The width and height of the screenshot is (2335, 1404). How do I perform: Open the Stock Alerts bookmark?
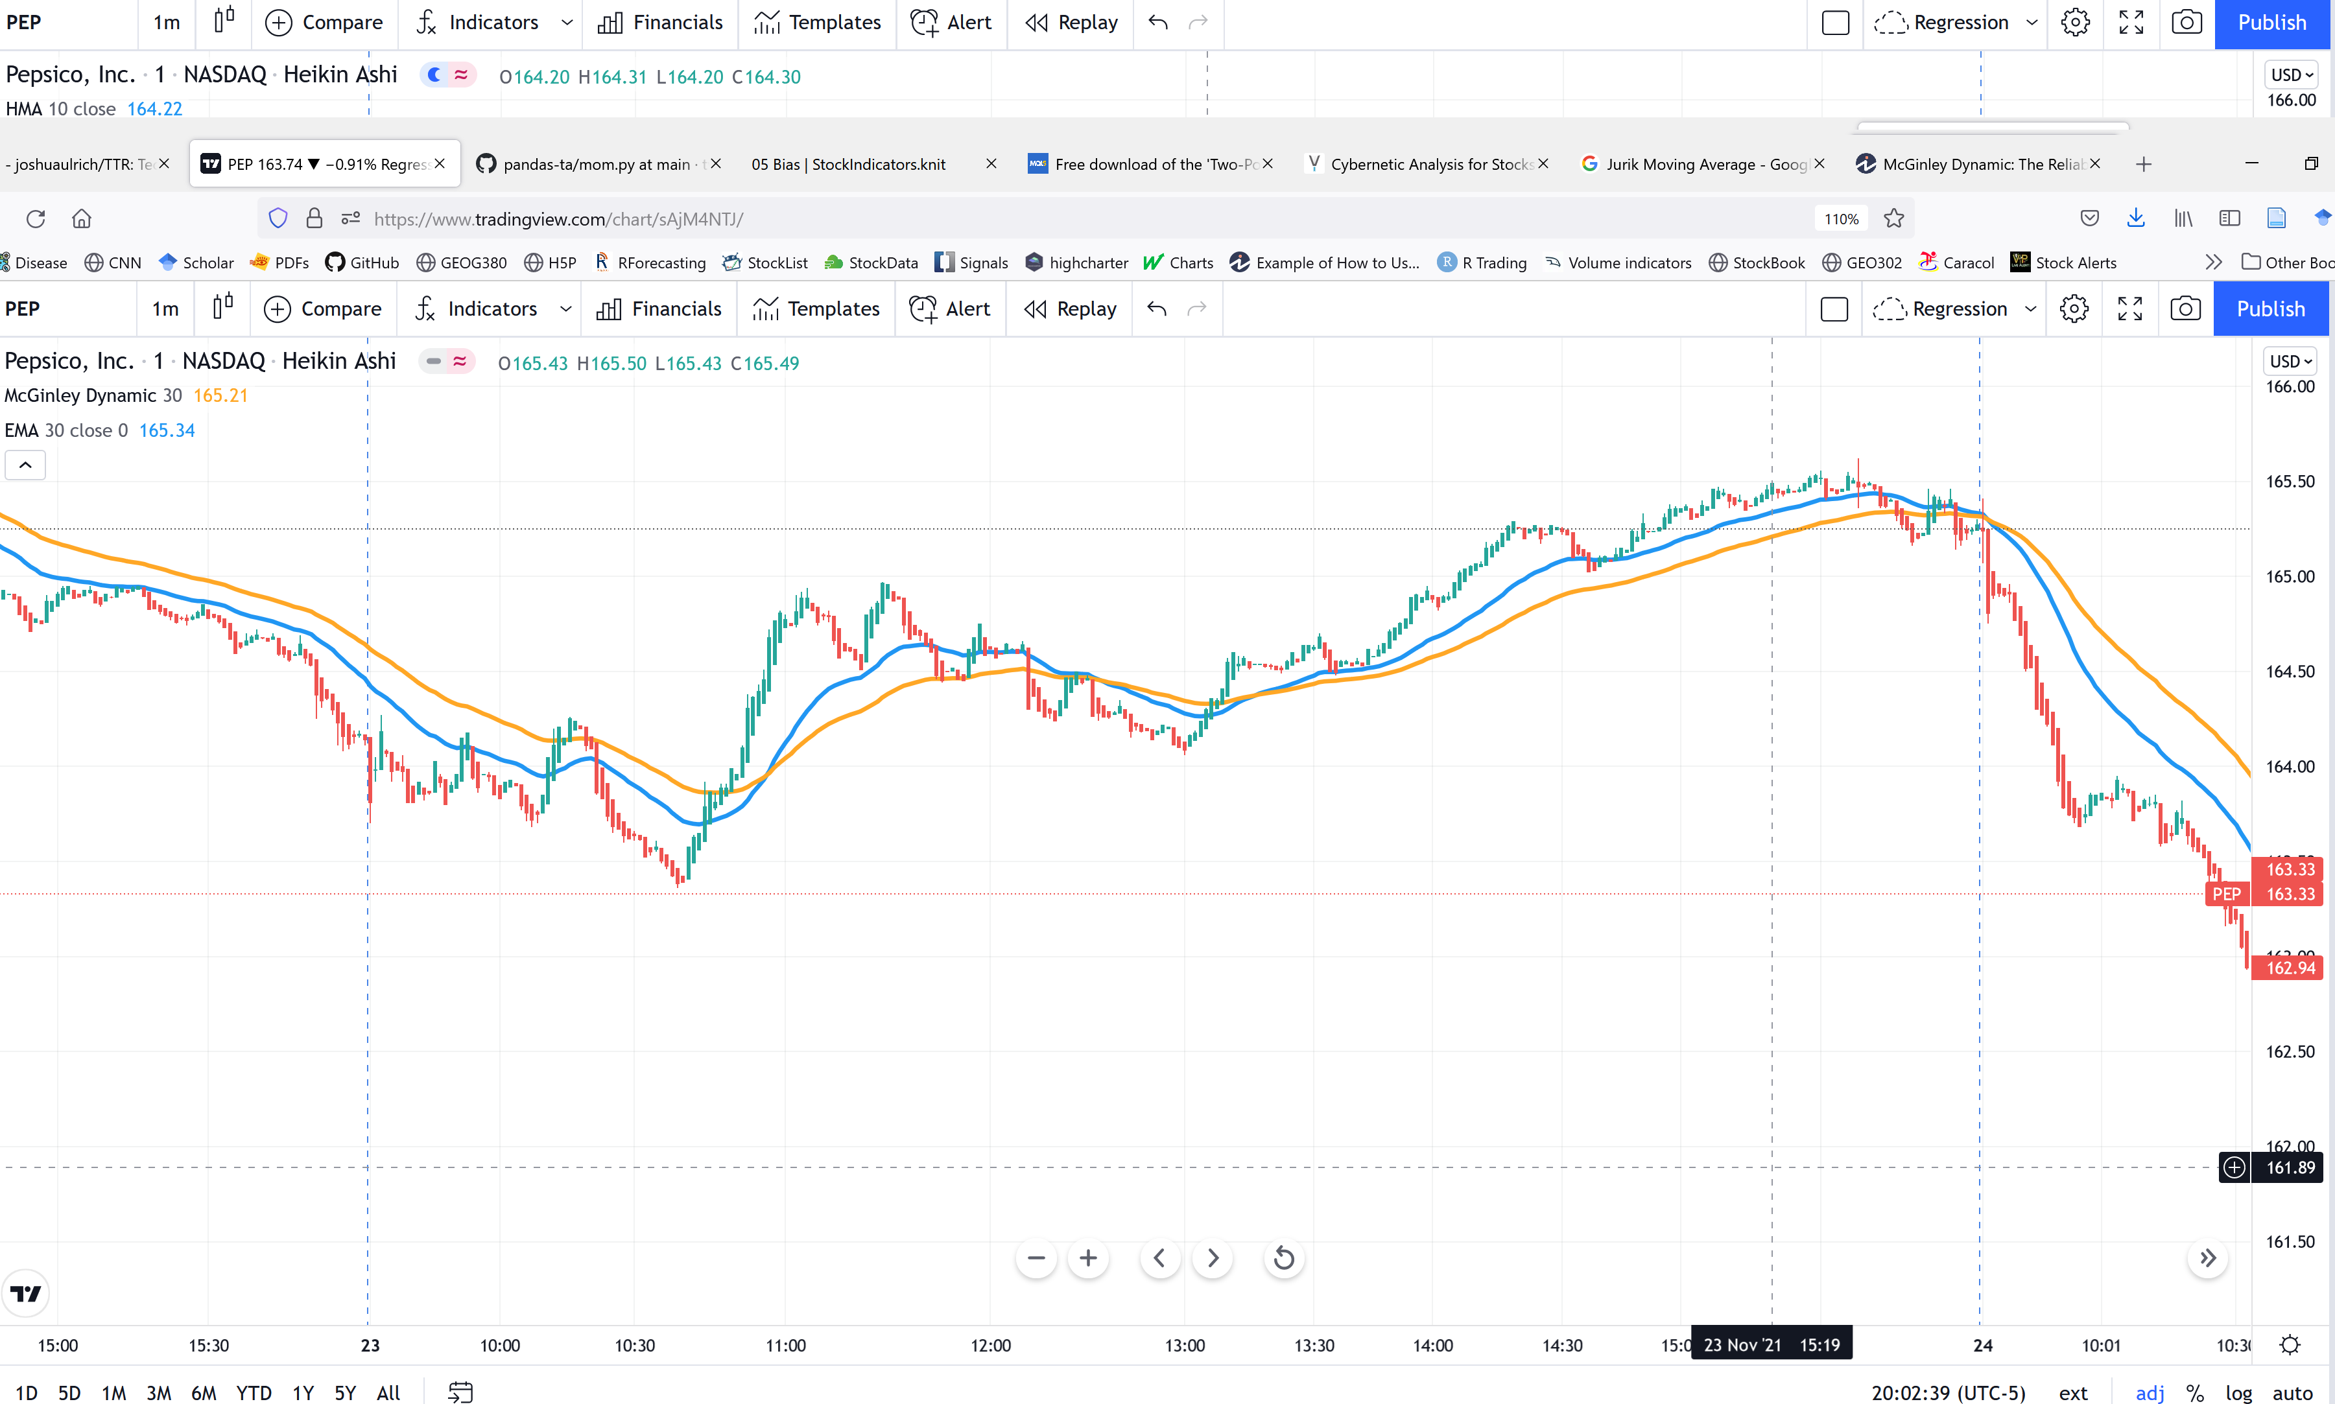point(2063,262)
